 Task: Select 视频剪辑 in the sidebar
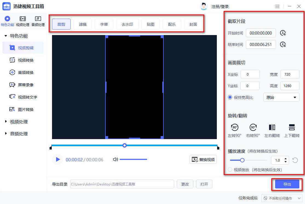(23, 48)
